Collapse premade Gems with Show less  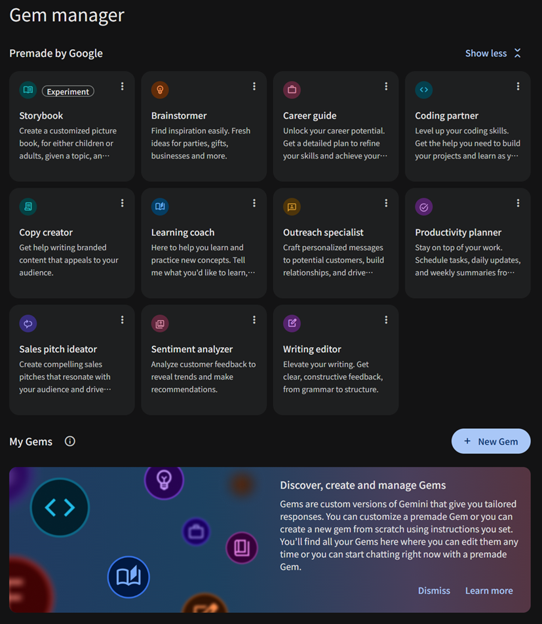point(493,53)
